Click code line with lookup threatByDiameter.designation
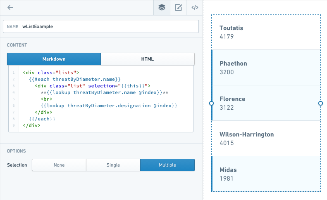The width and height of the screenshot is (327, 200). point(109,106)
